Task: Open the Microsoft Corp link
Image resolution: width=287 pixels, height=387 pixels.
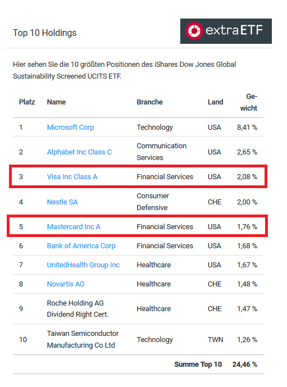Action: 70,128
